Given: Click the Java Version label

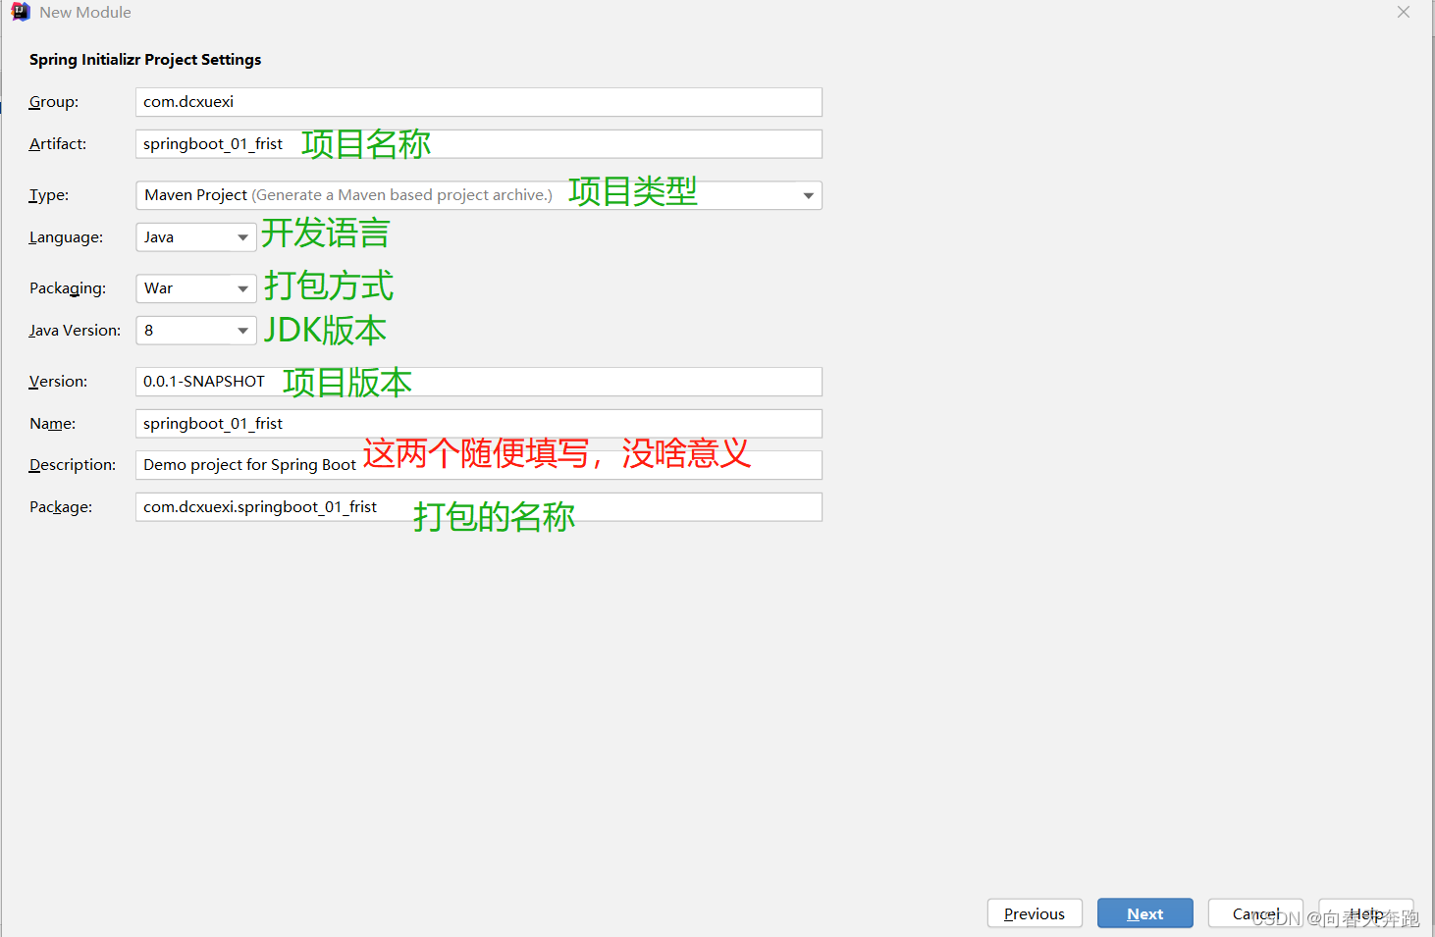Looking at the screenshot, I should pos(75,331).
